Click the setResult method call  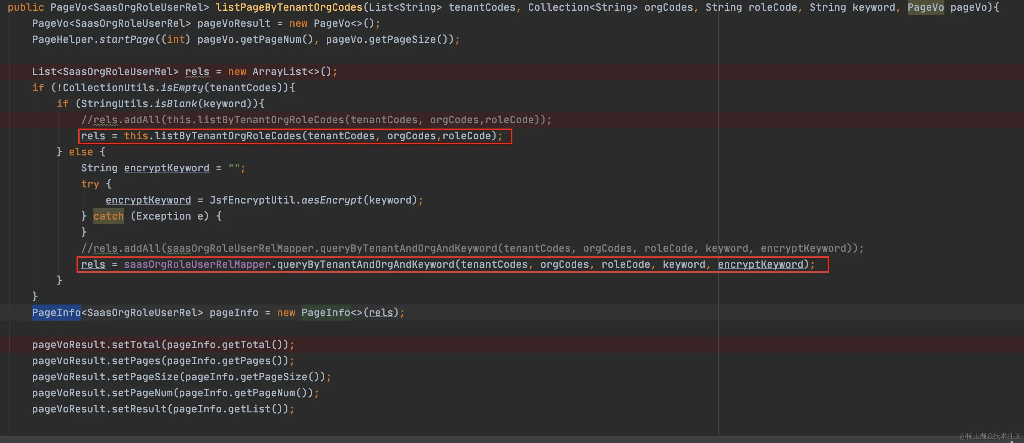tap(139, 409)
